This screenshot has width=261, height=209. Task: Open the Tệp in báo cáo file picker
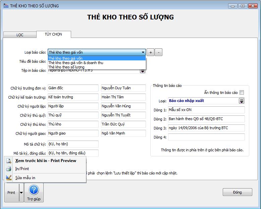click(x=143, y=71)
